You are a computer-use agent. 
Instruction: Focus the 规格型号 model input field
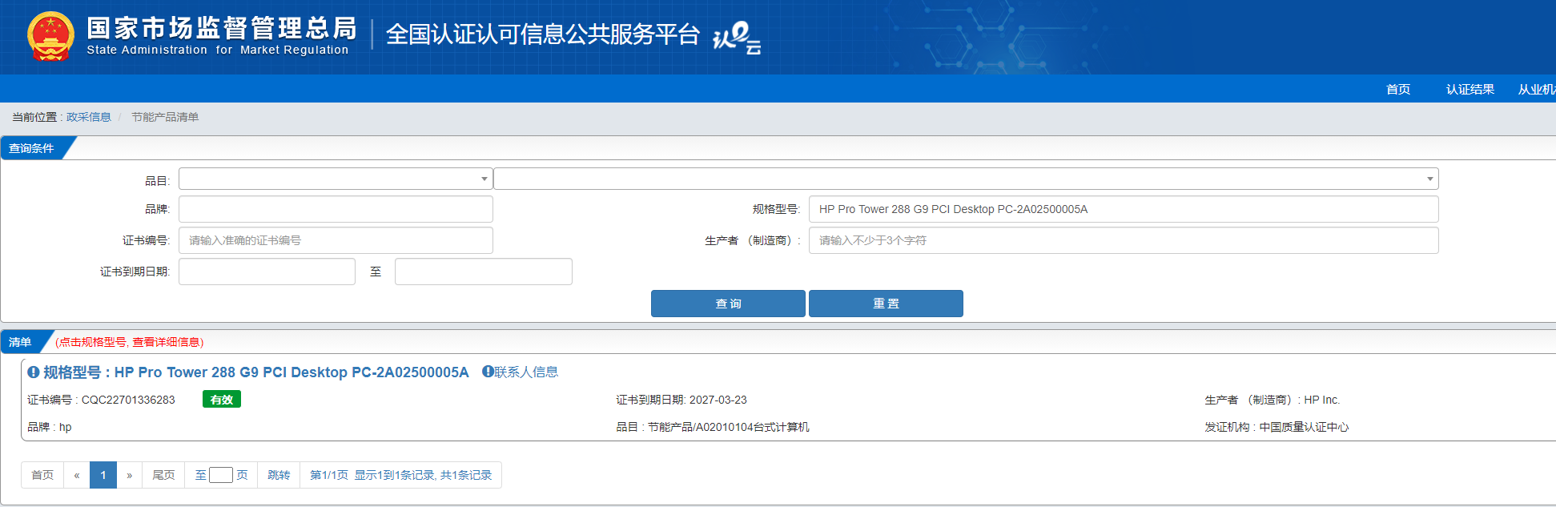click(x=1124, y=209)
